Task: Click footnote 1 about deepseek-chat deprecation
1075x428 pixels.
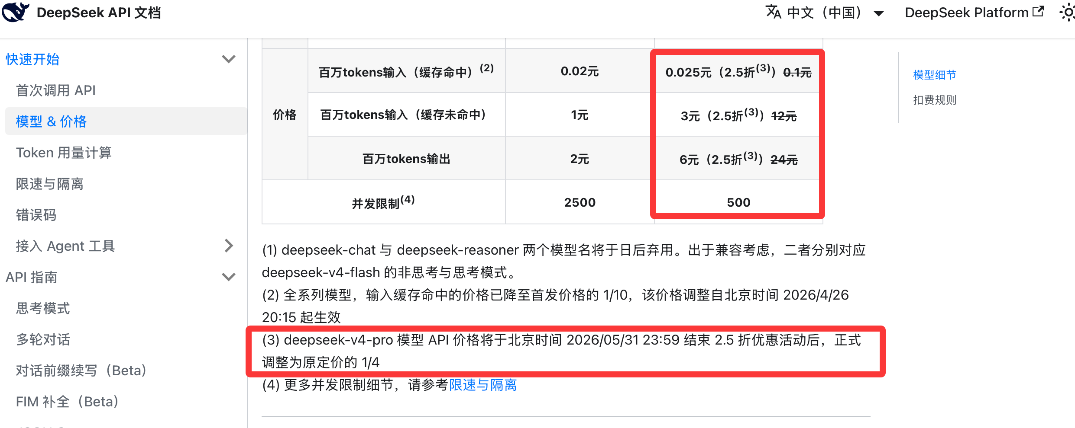Action: click(564, 261)
